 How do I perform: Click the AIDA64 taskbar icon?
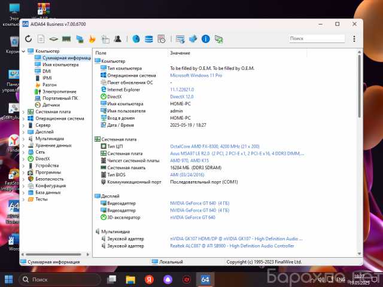[205, 279]
